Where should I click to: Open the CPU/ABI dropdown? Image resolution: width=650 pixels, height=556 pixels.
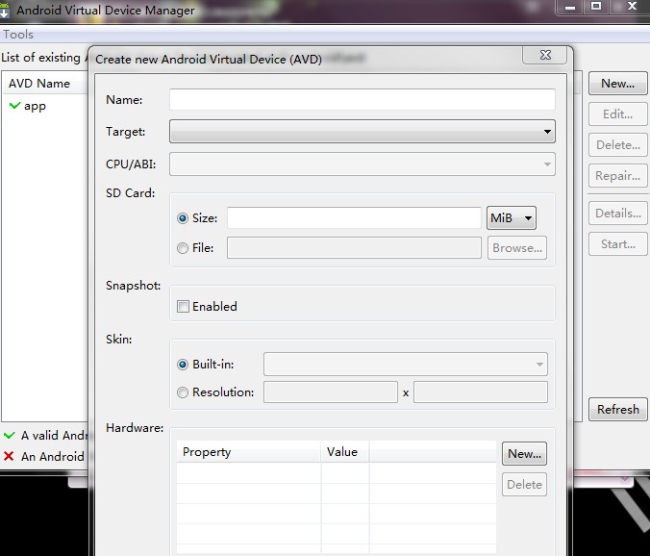tap(362, 164)
